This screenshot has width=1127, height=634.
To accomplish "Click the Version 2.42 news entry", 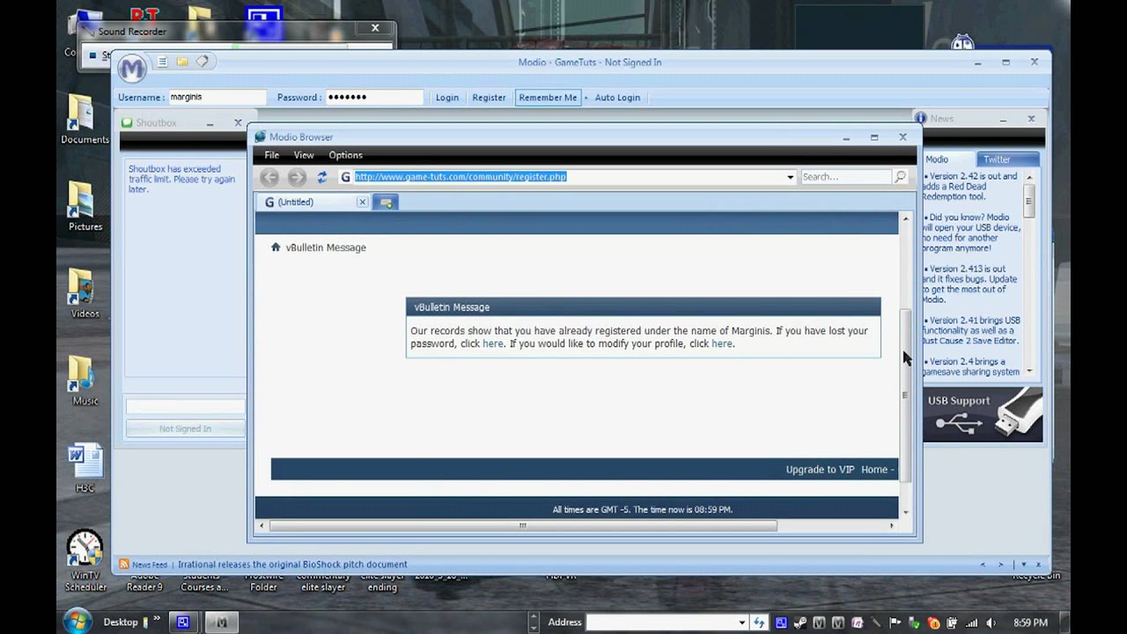I will point(971,187).
